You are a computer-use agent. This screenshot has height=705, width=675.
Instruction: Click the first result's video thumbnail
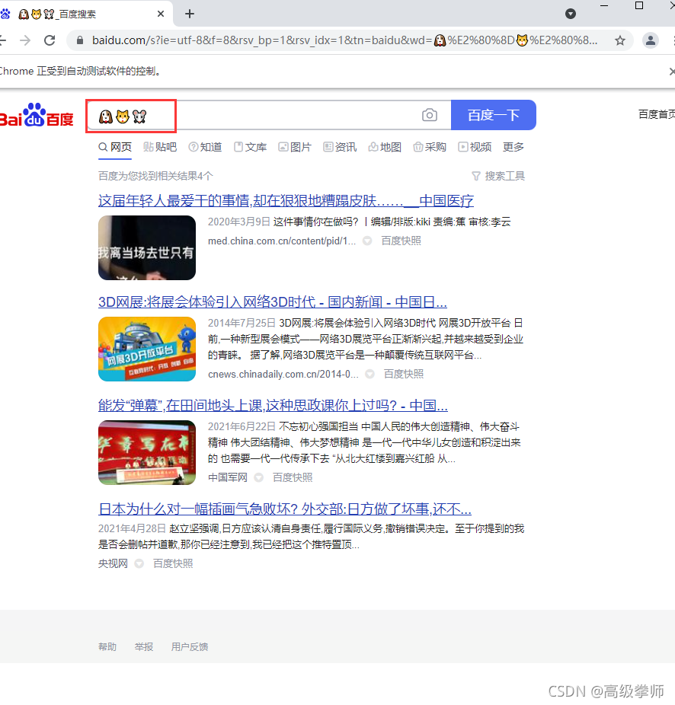146,248
